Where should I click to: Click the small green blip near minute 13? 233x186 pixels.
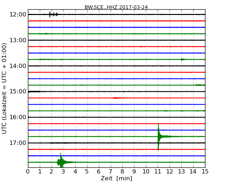(x=183, y=59)
